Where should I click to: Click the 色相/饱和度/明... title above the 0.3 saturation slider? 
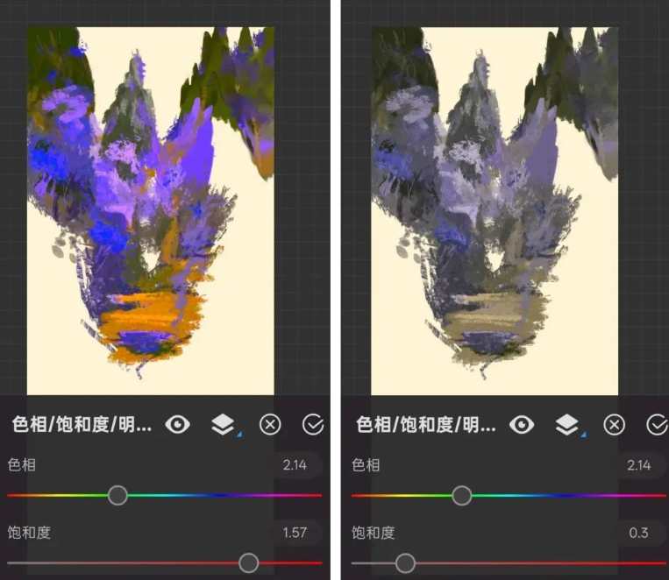(x=425, y=425)
